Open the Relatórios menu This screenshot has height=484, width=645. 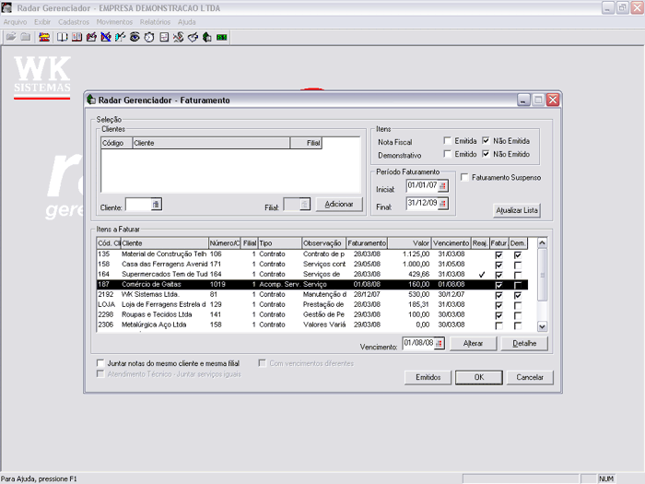(x=155, y=20)
